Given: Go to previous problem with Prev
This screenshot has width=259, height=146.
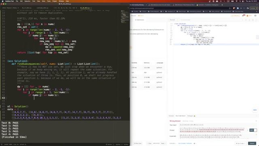Looking at the screenshot, I should point(149,143).
